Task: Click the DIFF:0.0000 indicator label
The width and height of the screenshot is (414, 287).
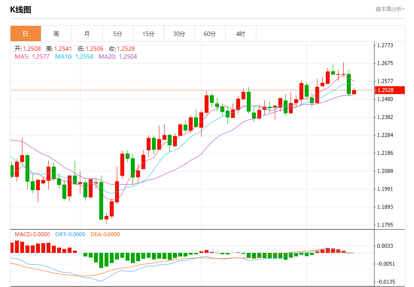Action: click(70, 234)
